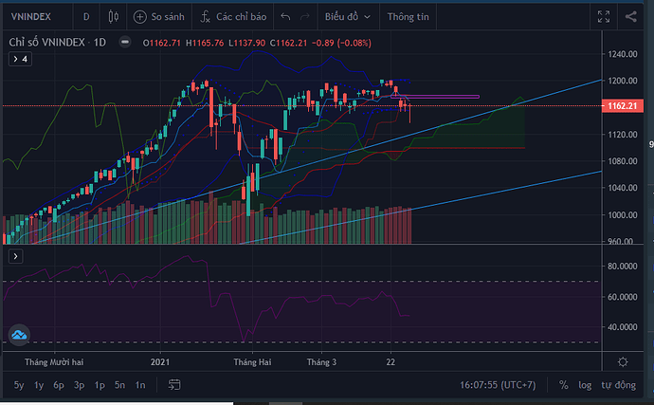Click the -0.89 (-0.08%) change value
654x405 pixels.
(x=341, y=43)
